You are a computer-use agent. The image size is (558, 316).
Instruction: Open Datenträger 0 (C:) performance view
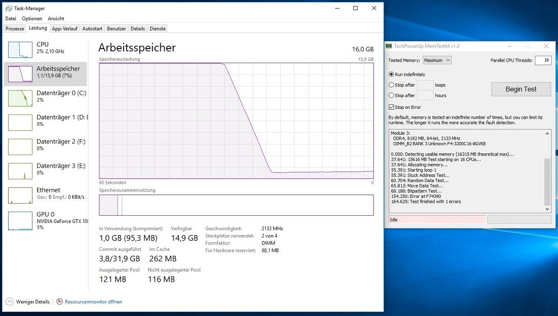(x=46, y=98)
